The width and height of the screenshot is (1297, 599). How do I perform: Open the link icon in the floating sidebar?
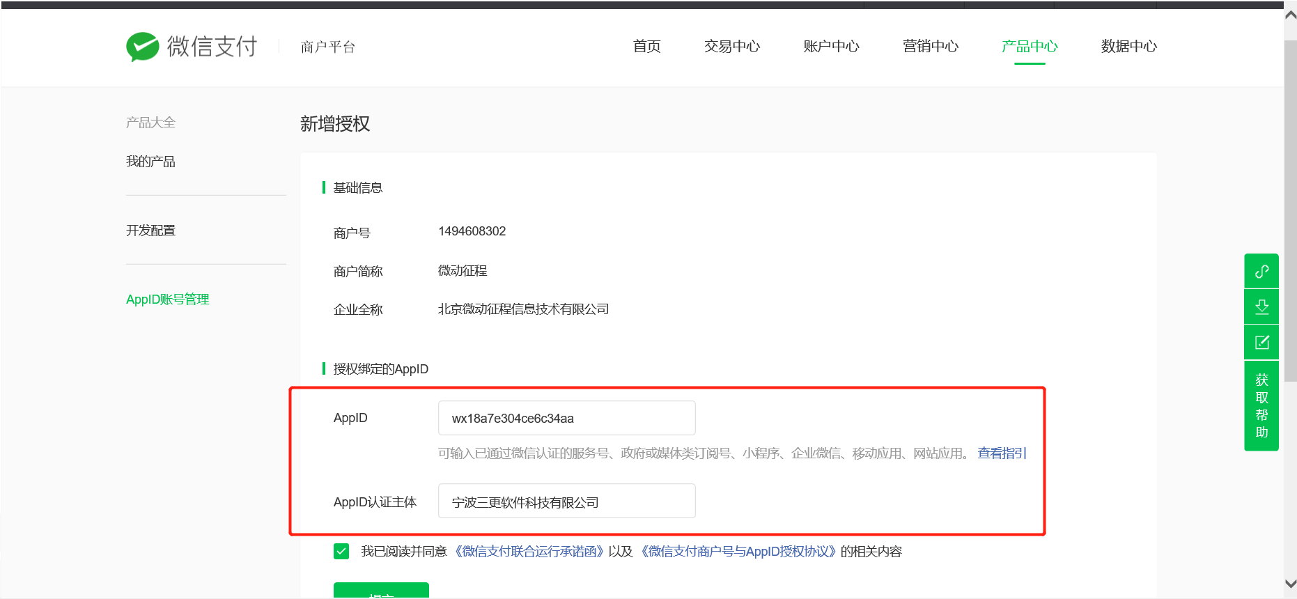point(1261,271)
